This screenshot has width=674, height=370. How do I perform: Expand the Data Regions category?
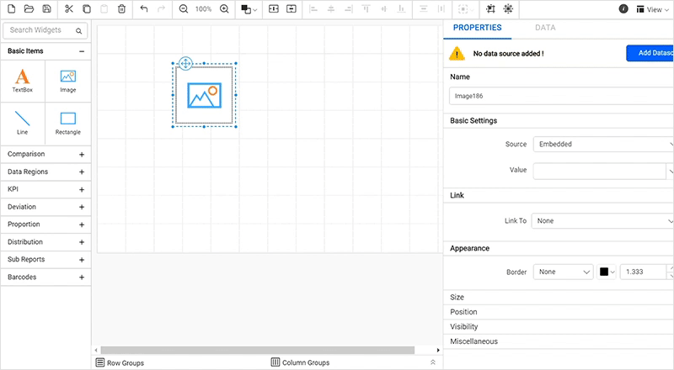click(45, 172)
